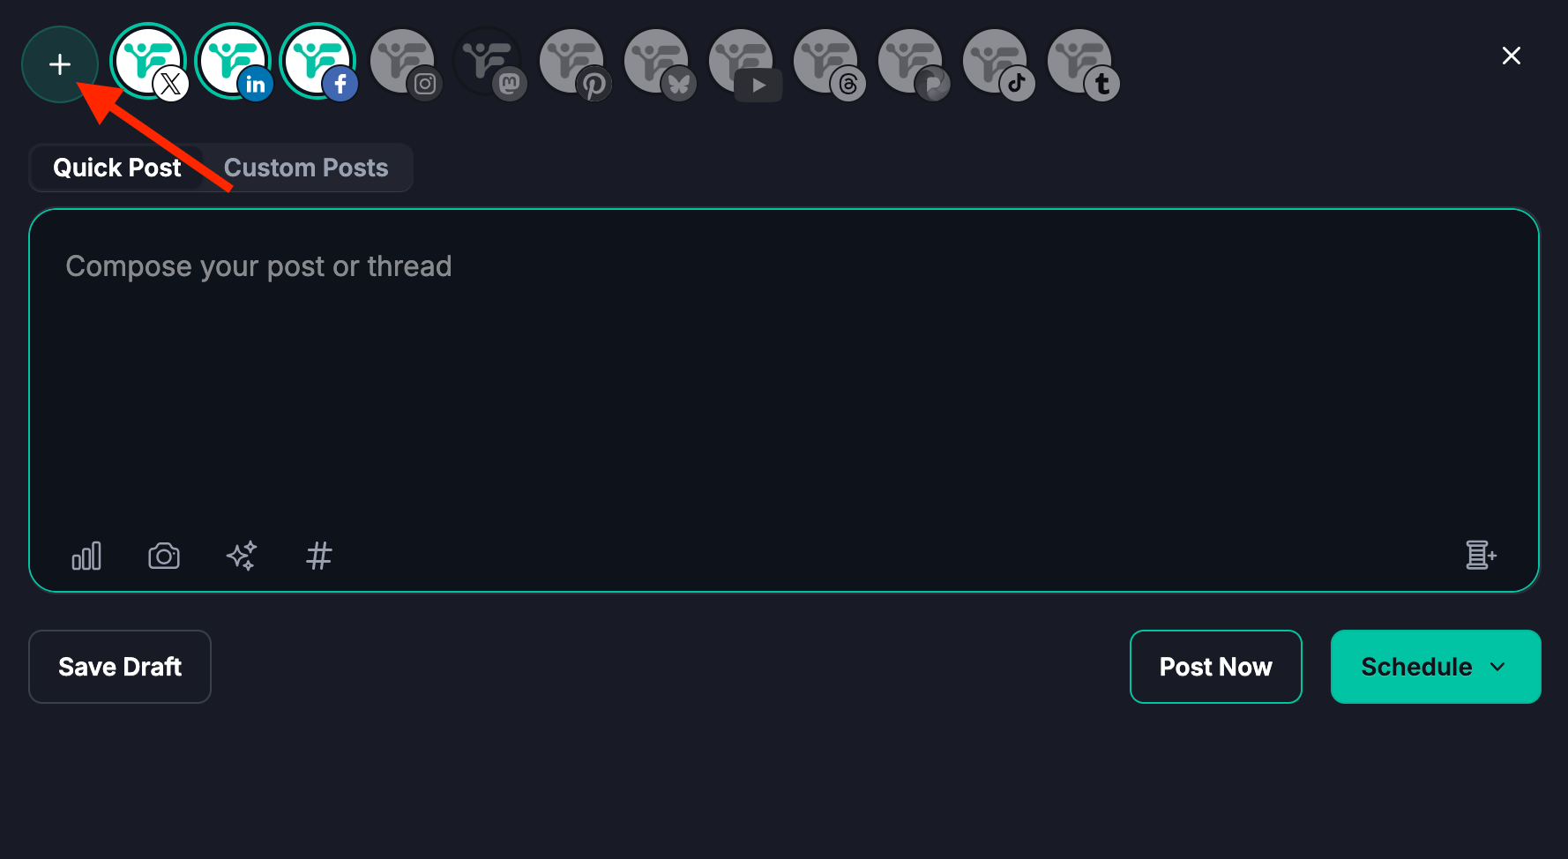Deselect the Facebook account avatar

(317, 62)
